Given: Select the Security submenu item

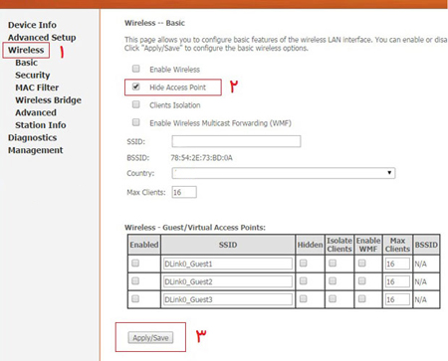Looking at the screenshot, I should click(33, 76).
